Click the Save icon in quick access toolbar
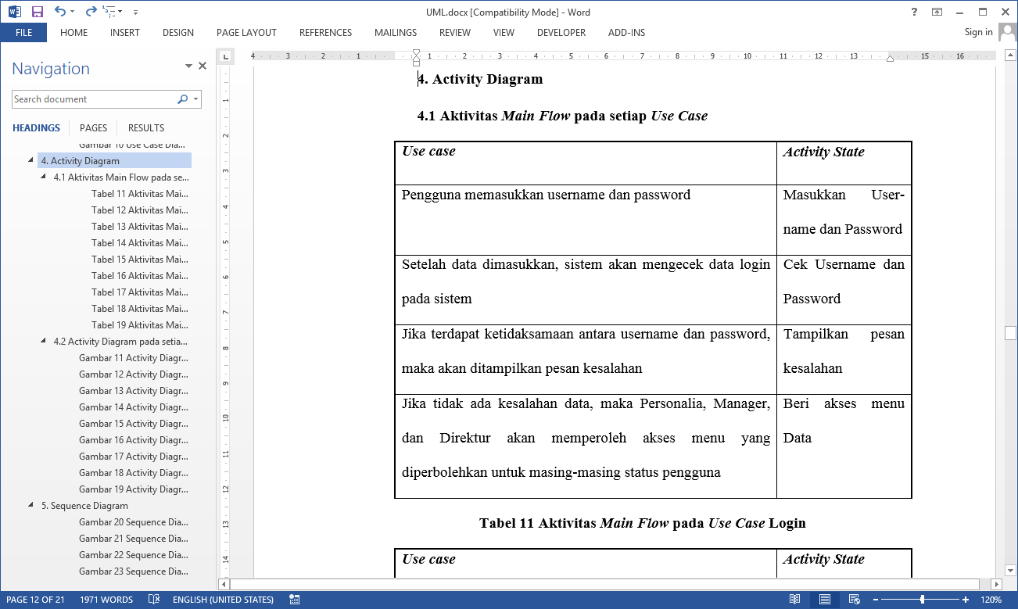This screenshot has width=1018, height=609. click(37, 12)
